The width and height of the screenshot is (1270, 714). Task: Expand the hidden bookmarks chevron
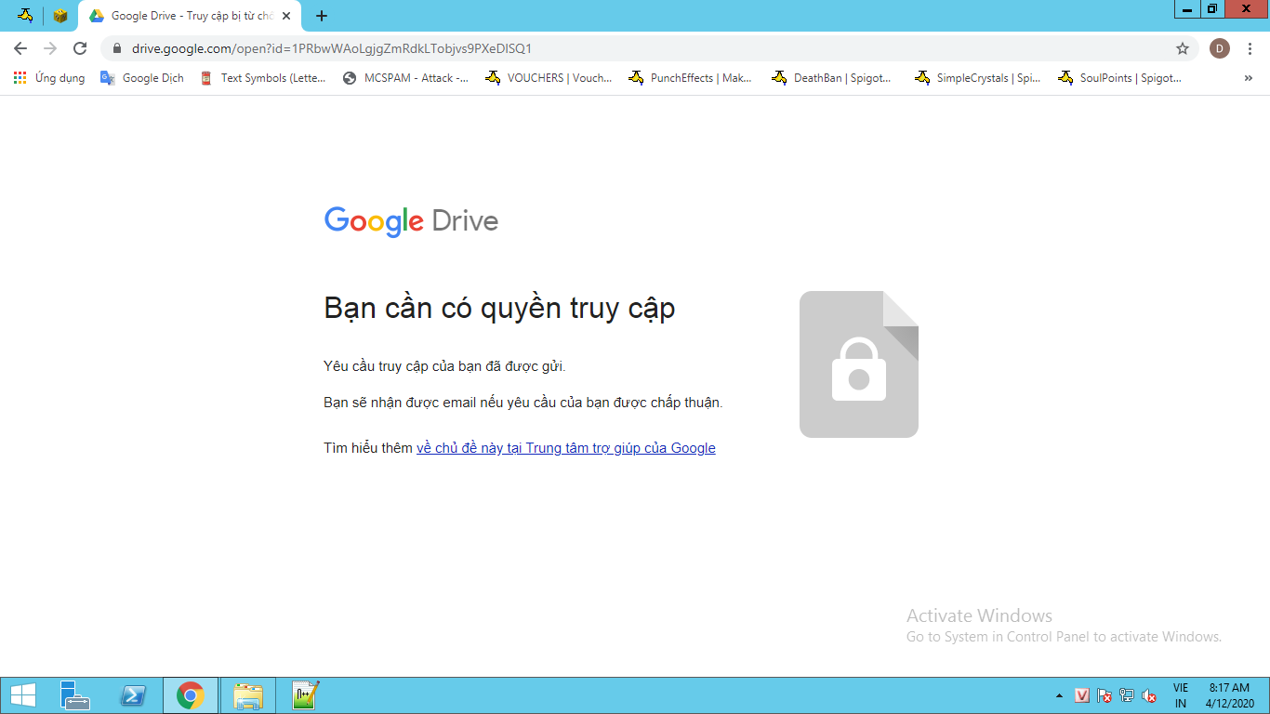tap(1249, 78)
